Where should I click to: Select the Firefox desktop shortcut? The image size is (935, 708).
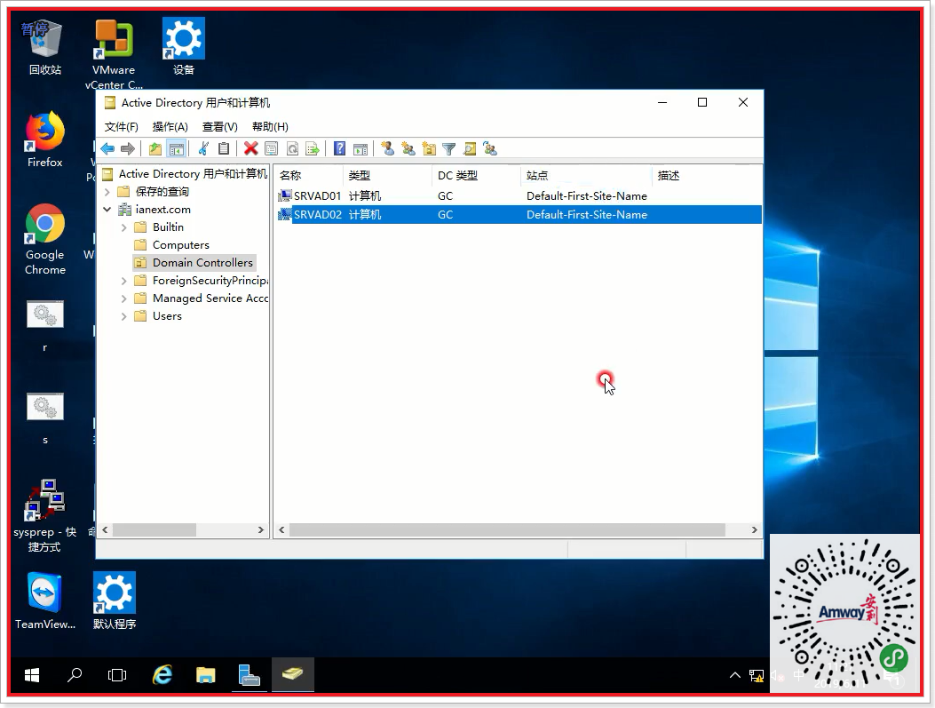[44, 139]
